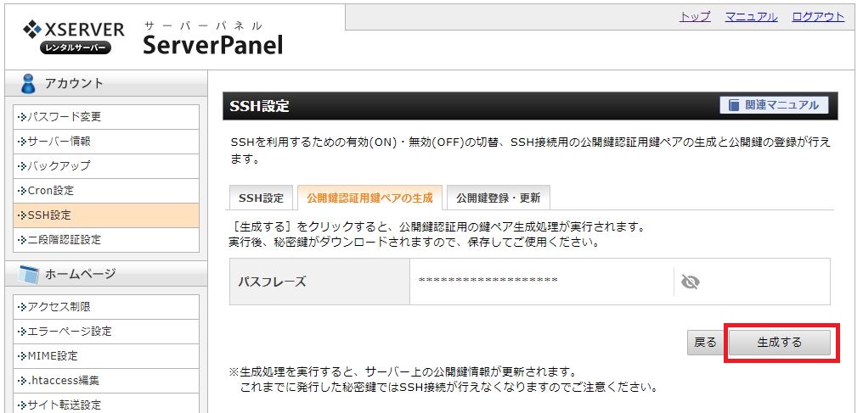The width and height of the screenshot is (863, 413).
Task: Switch to the SSH設定 tab
Action: click(261, 198)
